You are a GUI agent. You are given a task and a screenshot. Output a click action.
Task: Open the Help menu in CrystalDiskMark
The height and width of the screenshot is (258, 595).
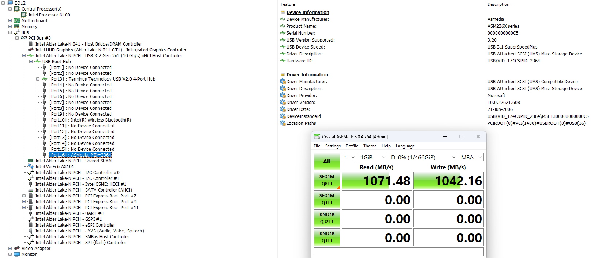[x=386, y=146]
